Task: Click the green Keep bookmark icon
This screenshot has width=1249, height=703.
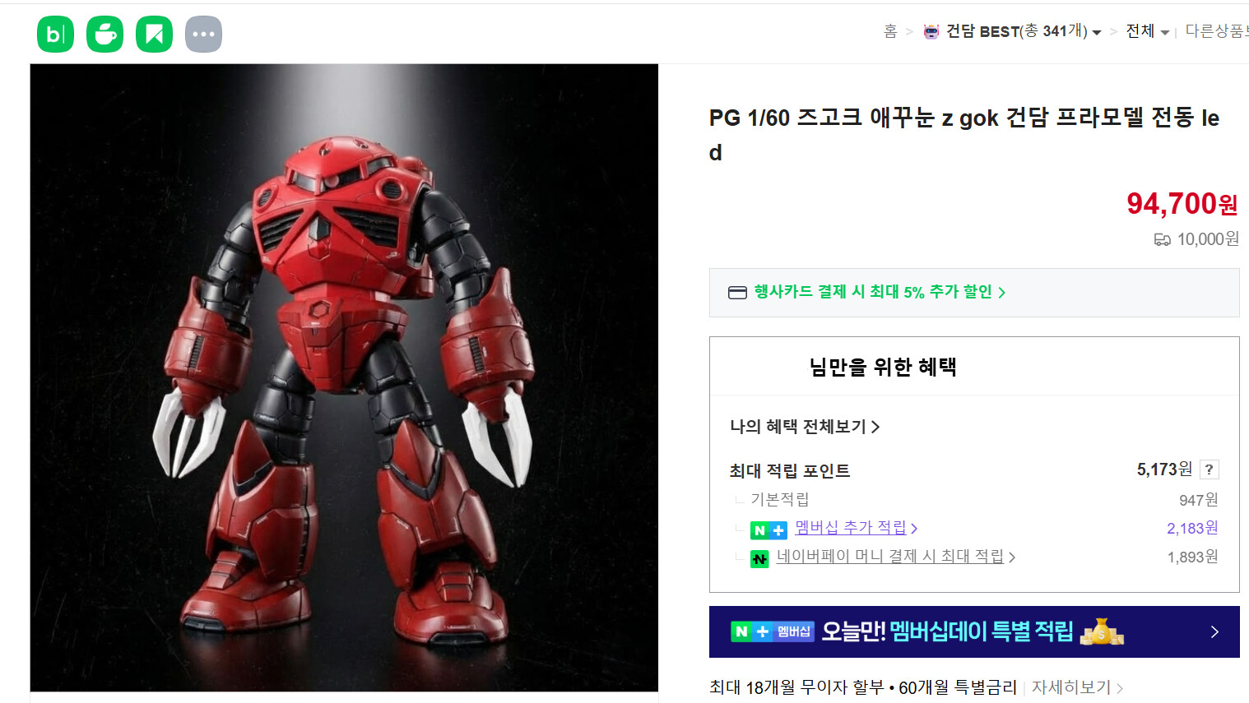Action: 154,35
